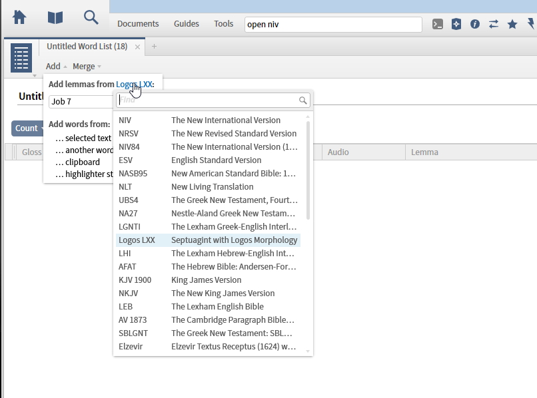Choose Logos LXX Septuagint with Logos Morphology

tap(209, 240)
